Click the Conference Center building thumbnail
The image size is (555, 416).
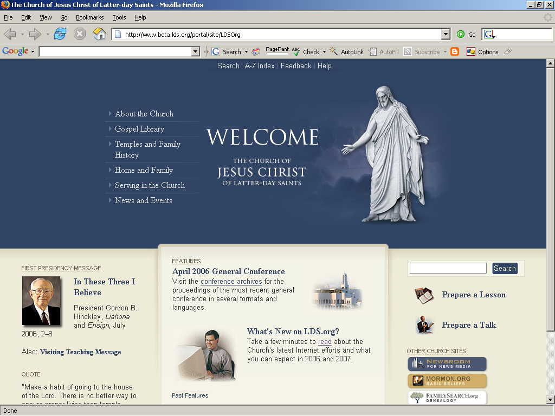pos(338,290)
